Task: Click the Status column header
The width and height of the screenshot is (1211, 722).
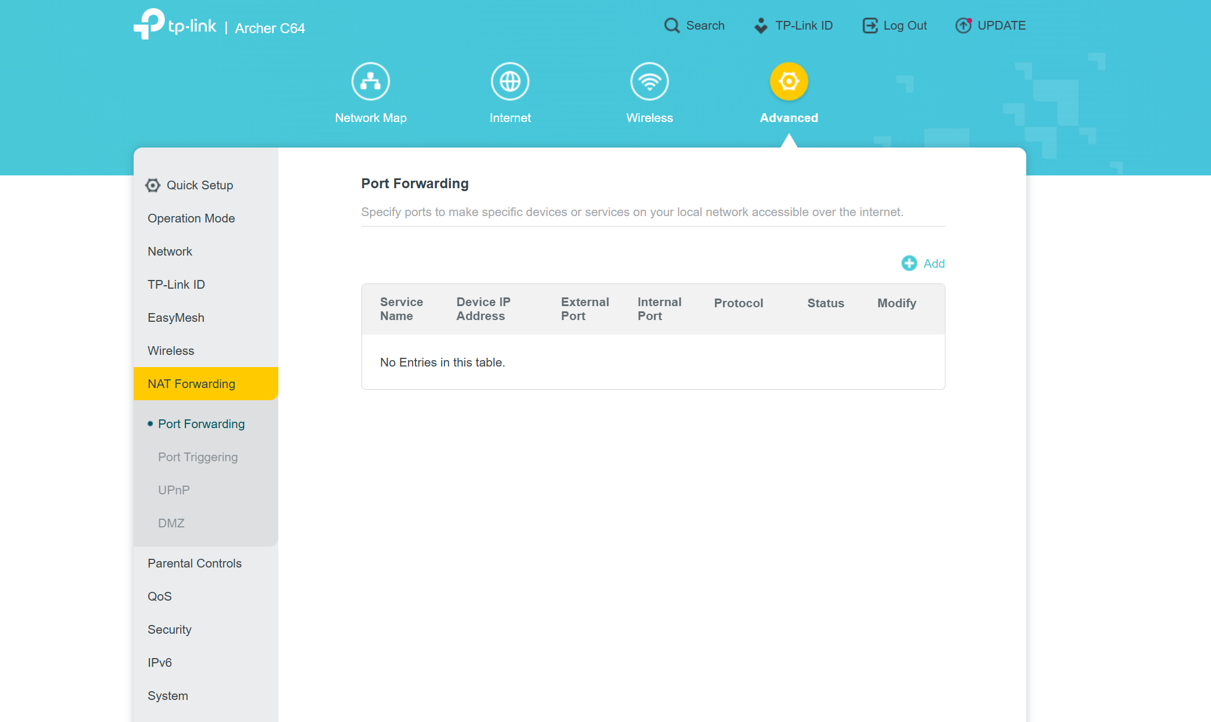Action: 826,303
